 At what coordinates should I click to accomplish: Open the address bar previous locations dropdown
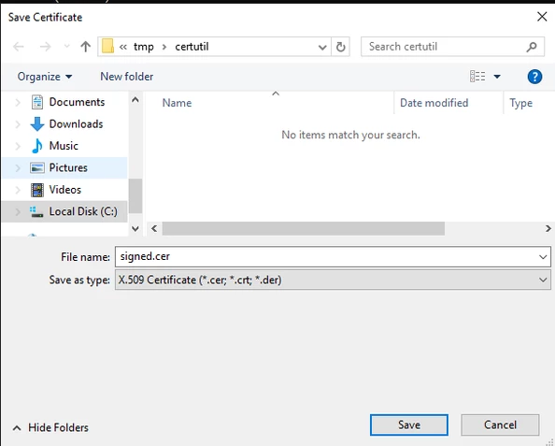[x=322, y=47]
